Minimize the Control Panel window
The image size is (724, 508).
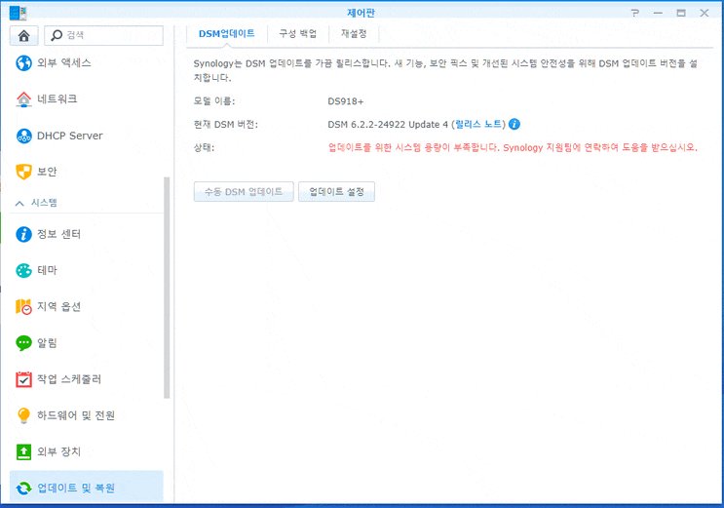(658, 13)
